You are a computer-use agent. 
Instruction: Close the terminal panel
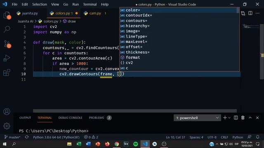tap(257, 118)
